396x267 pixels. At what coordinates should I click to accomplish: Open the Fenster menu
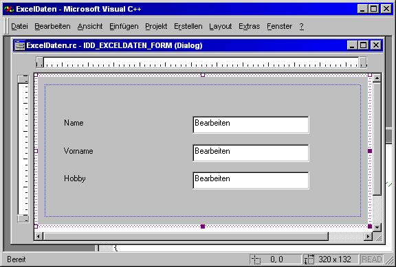point(279,26)
